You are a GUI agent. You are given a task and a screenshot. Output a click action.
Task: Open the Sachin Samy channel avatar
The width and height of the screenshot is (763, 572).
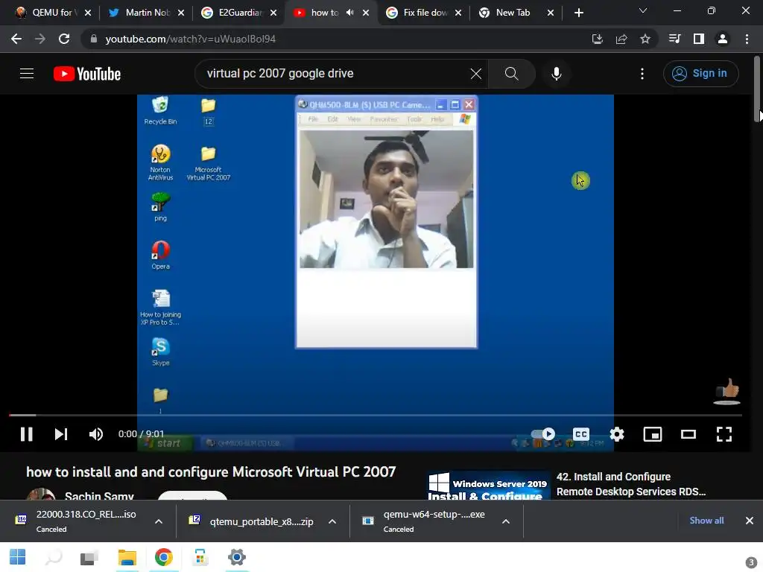pyautogui.click(x=41, y=494)
